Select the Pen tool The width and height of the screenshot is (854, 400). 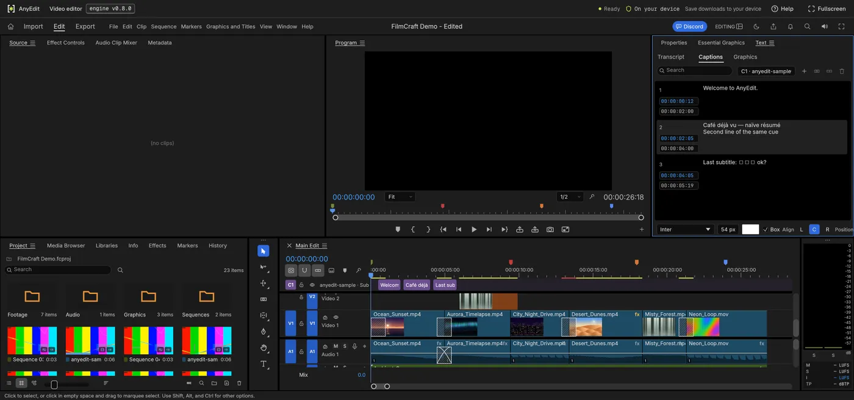pos(264,332)
